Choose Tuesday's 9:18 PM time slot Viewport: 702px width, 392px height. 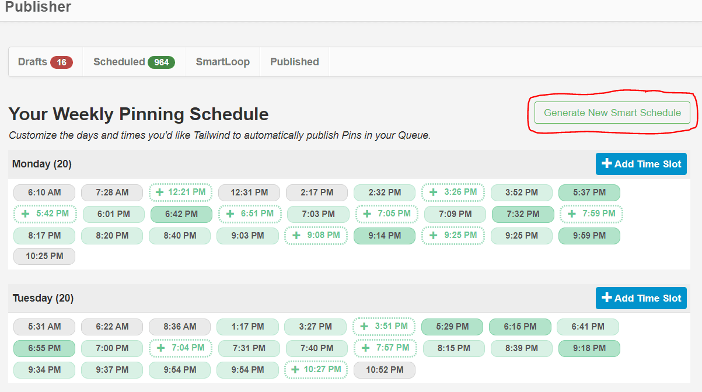(589, 348)
